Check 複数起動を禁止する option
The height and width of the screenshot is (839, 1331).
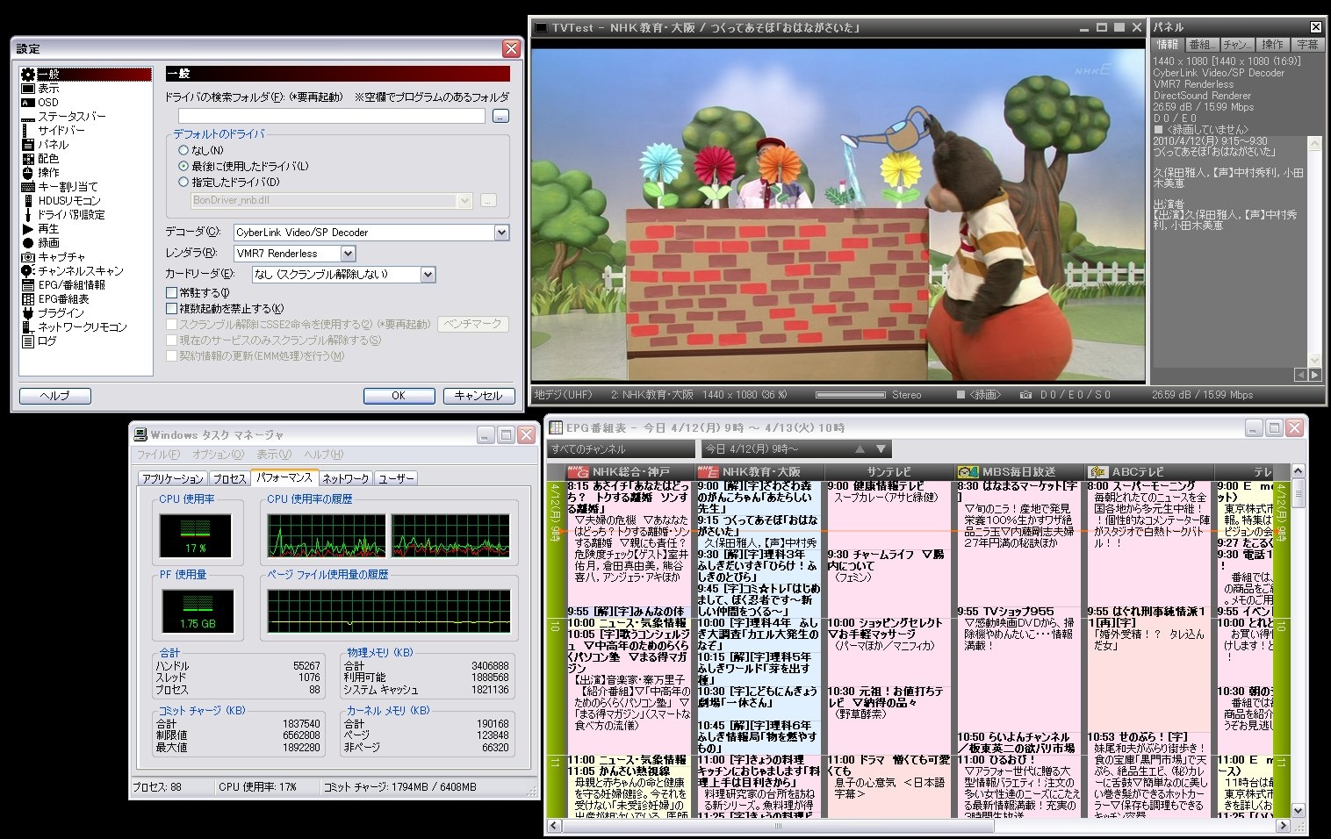tap(172, 309)
